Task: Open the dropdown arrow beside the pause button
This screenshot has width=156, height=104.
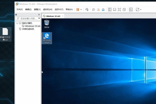Action: (x=81, y=10)
